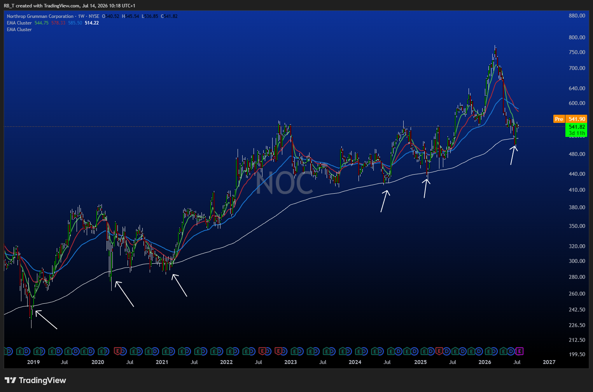The image size is (593, 392).
Task: Click the open value O540.52
Action: [x=111, y=16]
